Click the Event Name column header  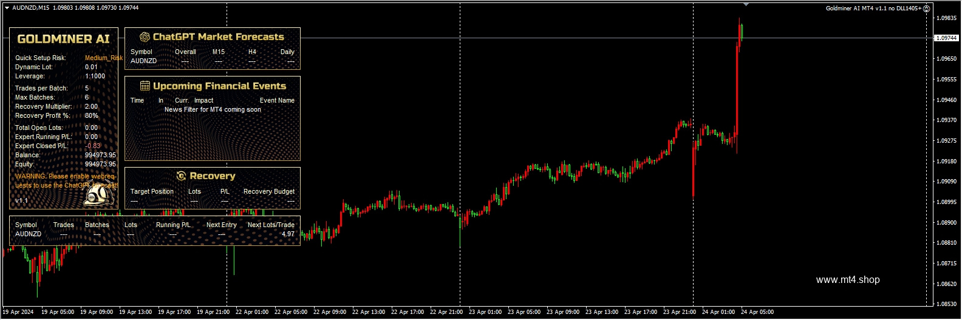(277, 101)
